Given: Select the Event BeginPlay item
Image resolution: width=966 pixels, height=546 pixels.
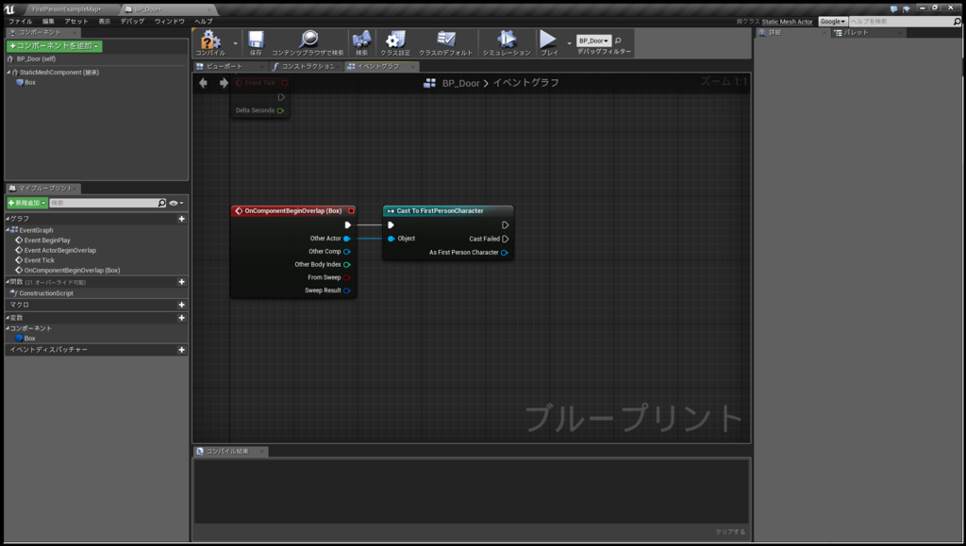Looking at the screenshot, I should pyautogui.click(x=47, y=240).
